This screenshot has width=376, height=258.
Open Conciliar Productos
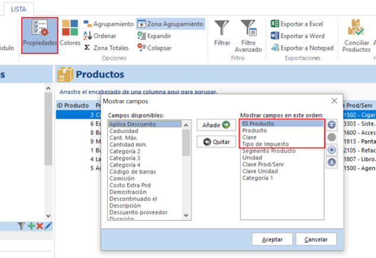pyautogui.click(x=356, y=36)
